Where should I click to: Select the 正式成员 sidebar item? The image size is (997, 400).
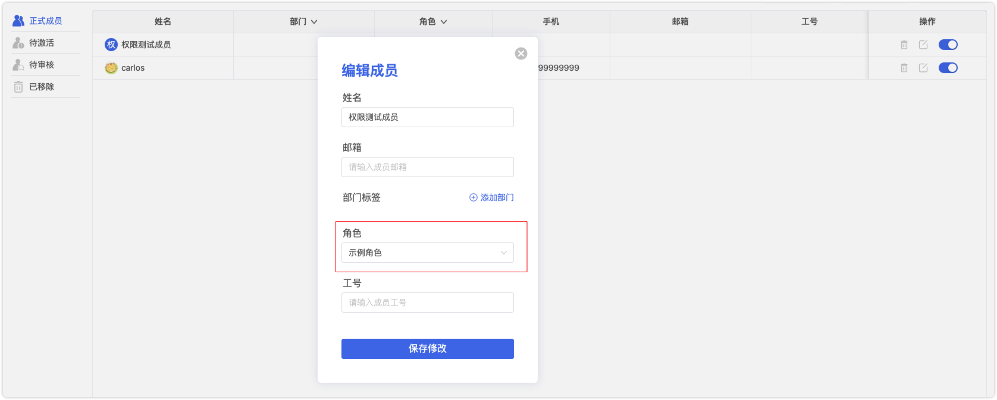pyautogui.click(x=45, y=21)
